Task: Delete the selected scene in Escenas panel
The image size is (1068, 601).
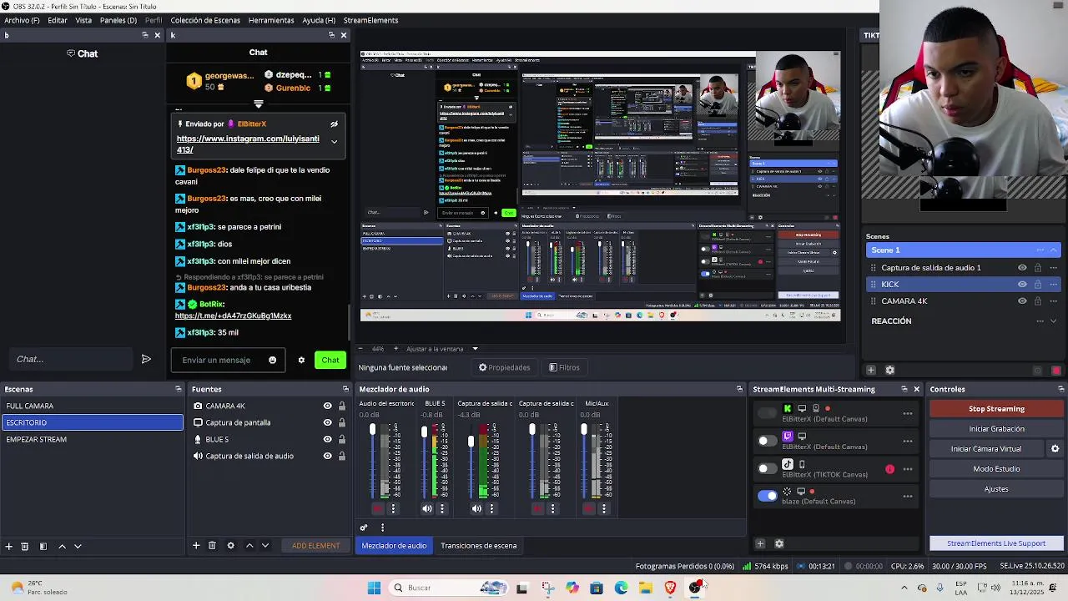Action: point(25,546)
